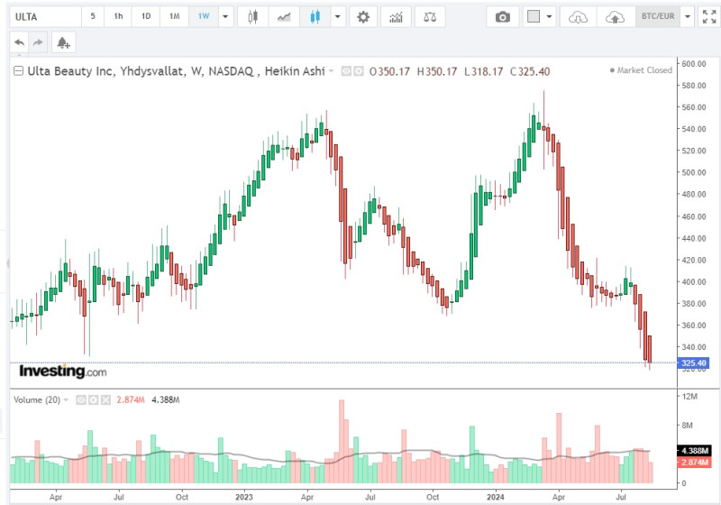Select the 1D interval
Screen dimensions: 721x505
[146, 16]
